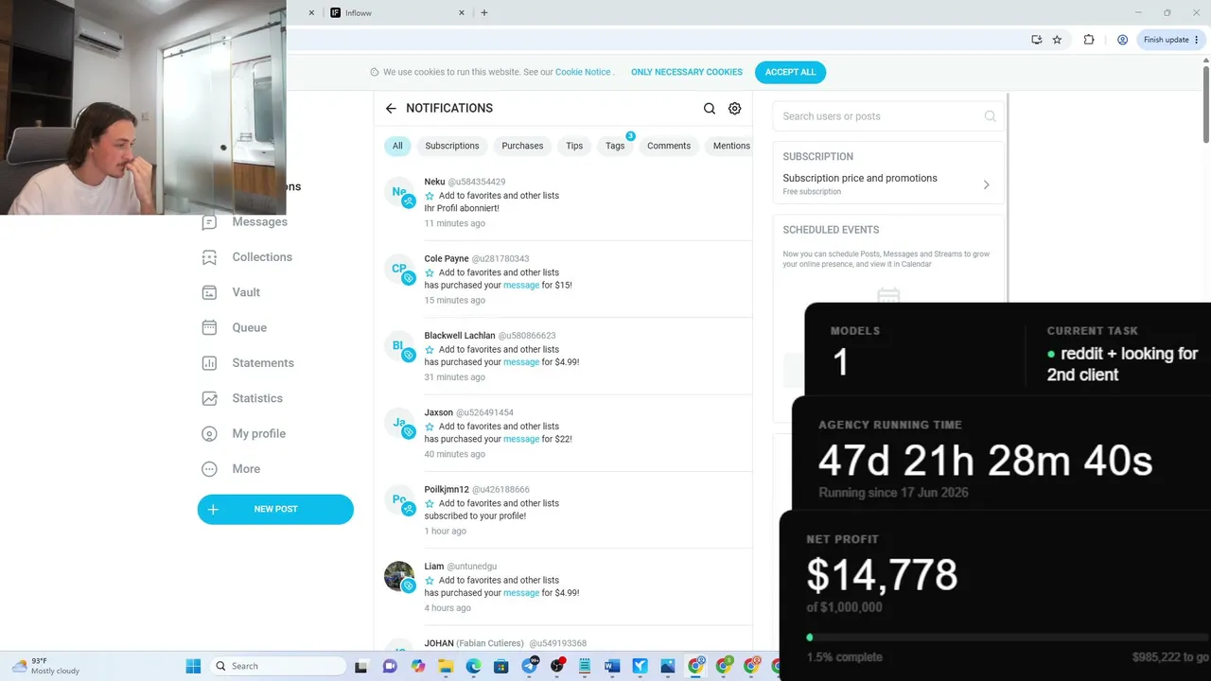Switch to the Mentions filter
The width and height of the screenshot is (1211, 681).
coord(731,146)
